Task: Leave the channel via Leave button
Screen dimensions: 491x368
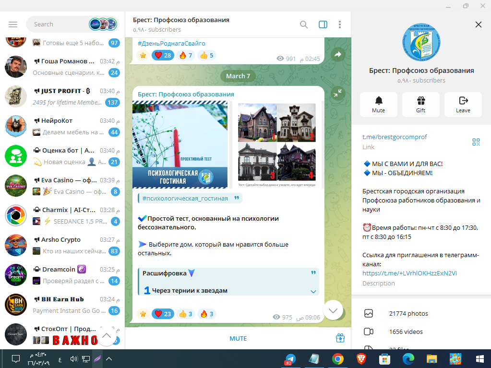Action: (x=463, y=105)
